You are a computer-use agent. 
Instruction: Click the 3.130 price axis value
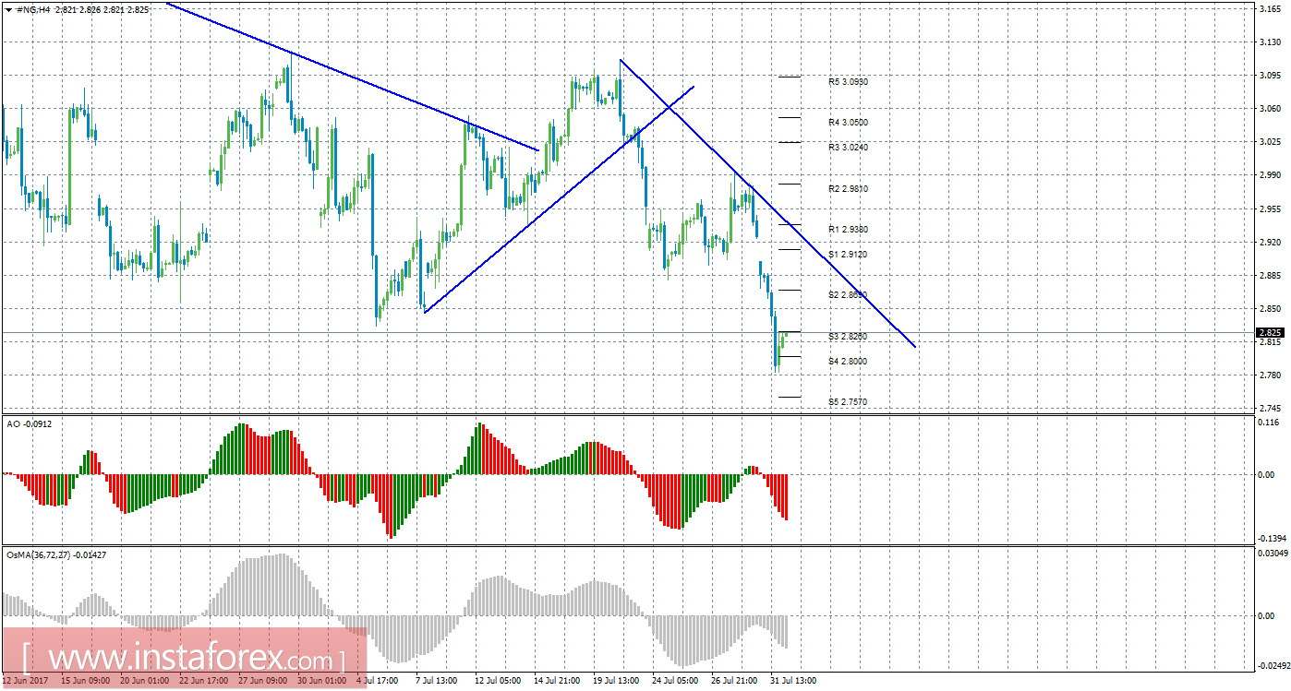click(1269, 42)
